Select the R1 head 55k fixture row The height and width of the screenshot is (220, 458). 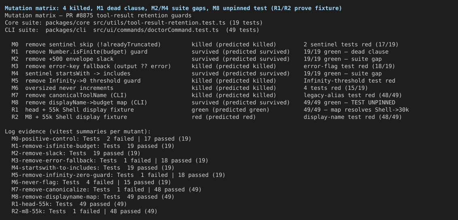(x=210, y=110)
